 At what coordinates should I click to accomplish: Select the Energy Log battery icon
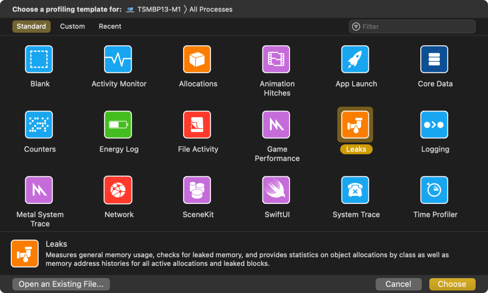(118, 125)
